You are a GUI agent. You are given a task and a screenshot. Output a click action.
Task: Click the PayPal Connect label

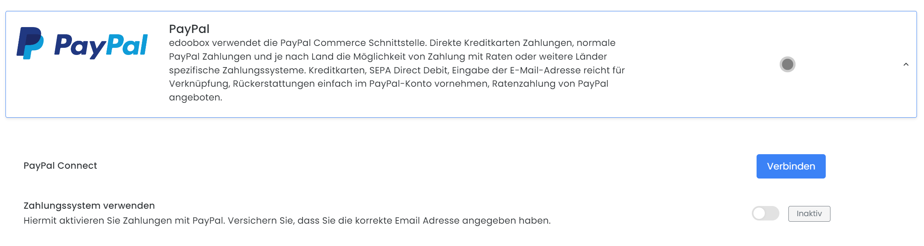coord(60,166)
